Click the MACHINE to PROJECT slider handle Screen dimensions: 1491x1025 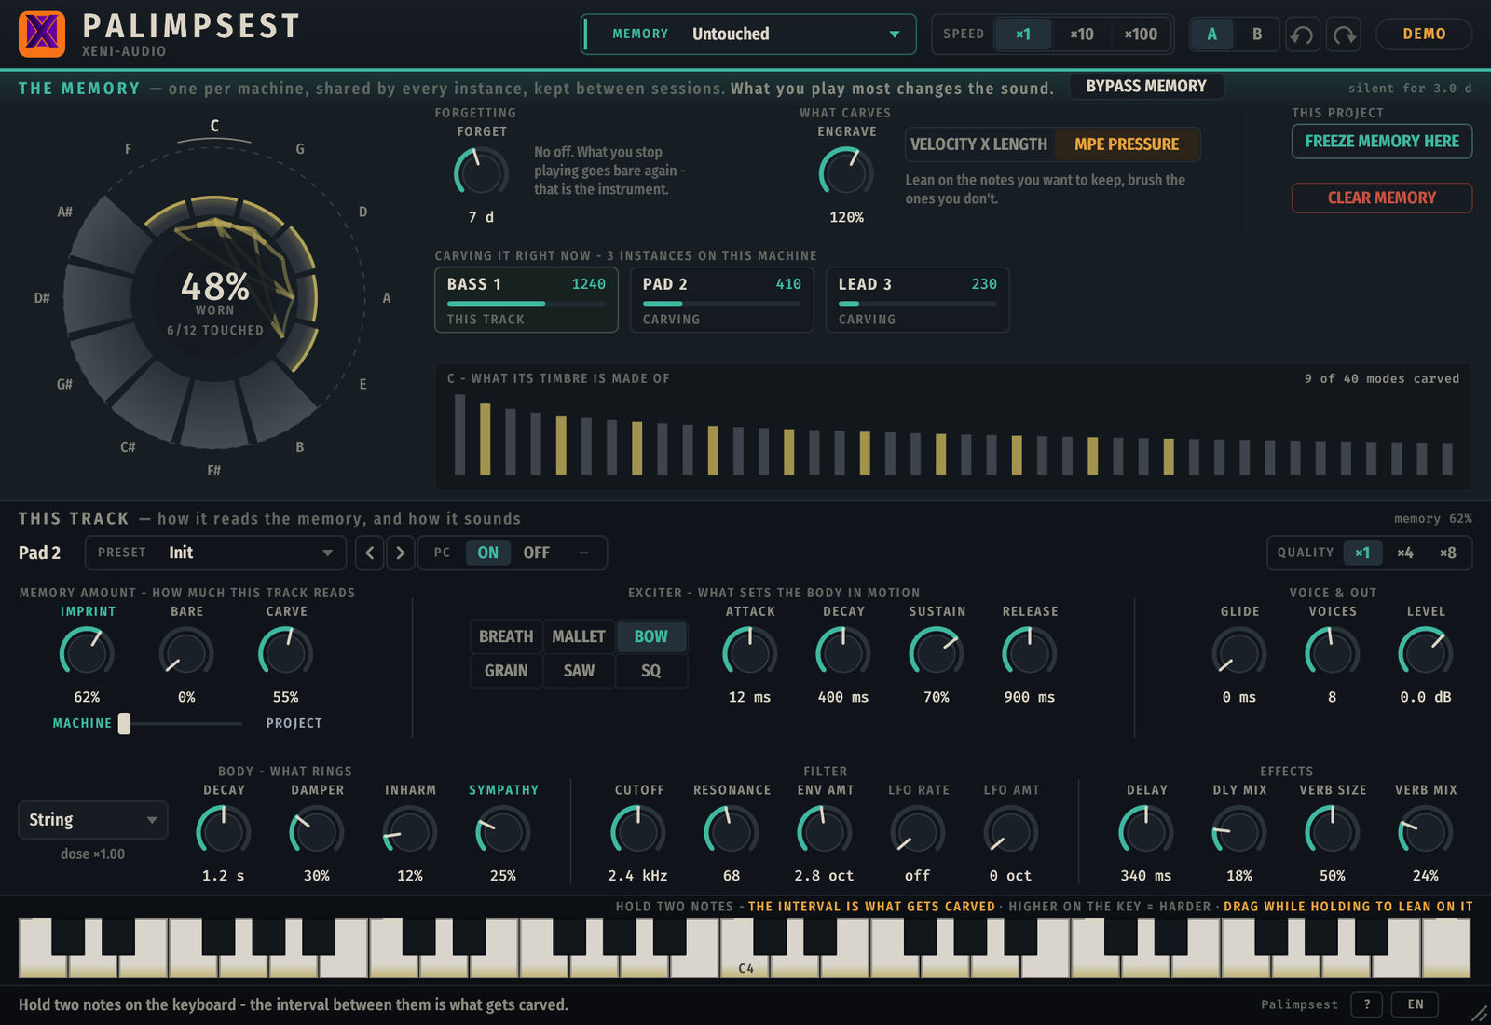coord(124,724)
